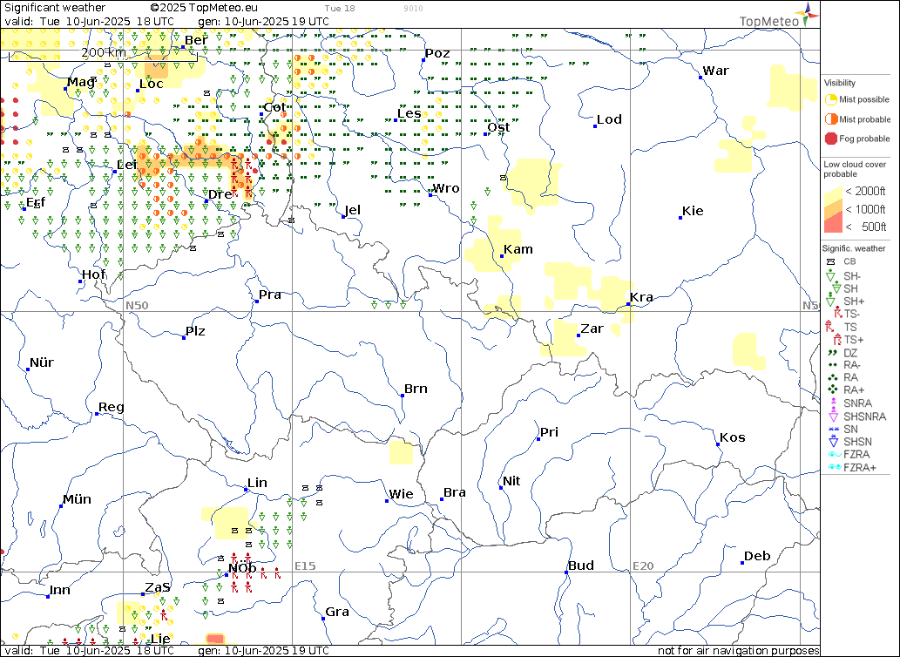Click the Mist probable legend icon
Viewport: 900px width, 657px height.
[x=830, y=119]
